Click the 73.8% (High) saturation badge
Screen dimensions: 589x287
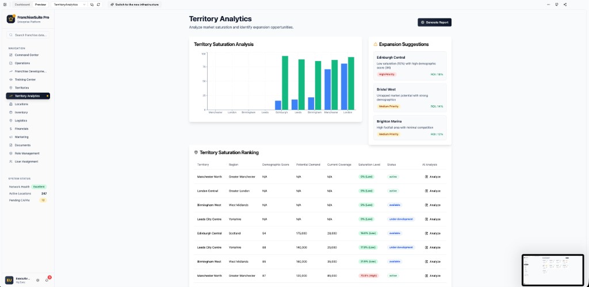tap(369, 275)
